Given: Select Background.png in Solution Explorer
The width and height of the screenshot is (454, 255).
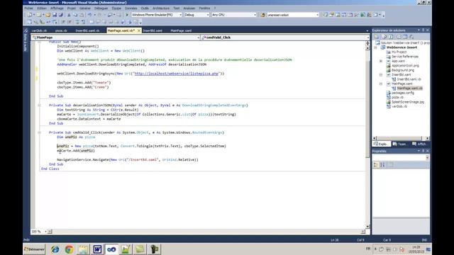Looking at the screenshot, I should 403,70.
